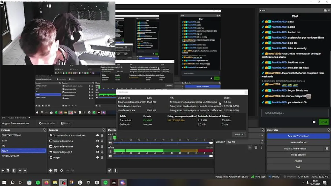Open Firefox from the taskbar
The image size is (331, 186).
46,183
